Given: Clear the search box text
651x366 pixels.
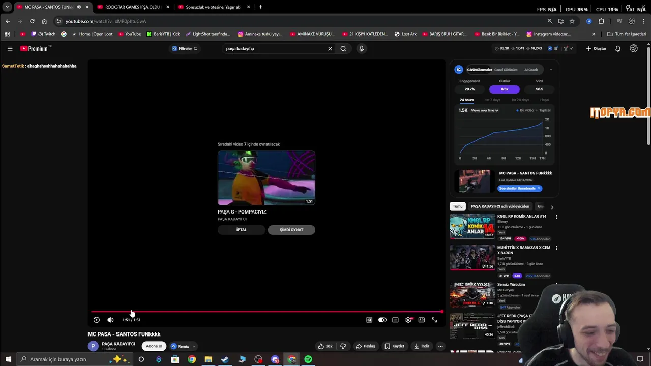Looking at the screenshot, I should (x=330, y=49).
